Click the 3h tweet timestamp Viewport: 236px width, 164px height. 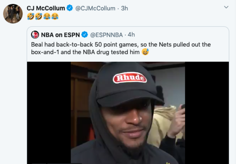click(124, 8)
